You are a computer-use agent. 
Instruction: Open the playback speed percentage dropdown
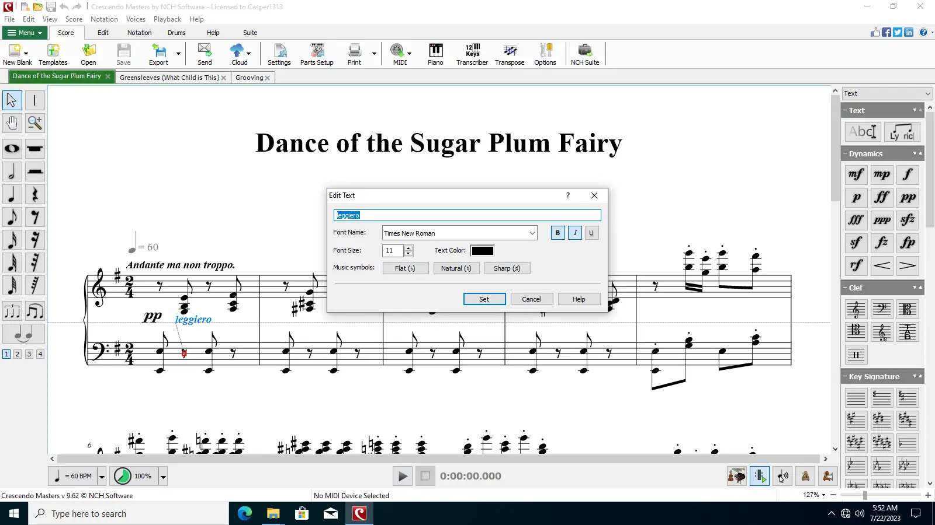click(x=163, y=477)
